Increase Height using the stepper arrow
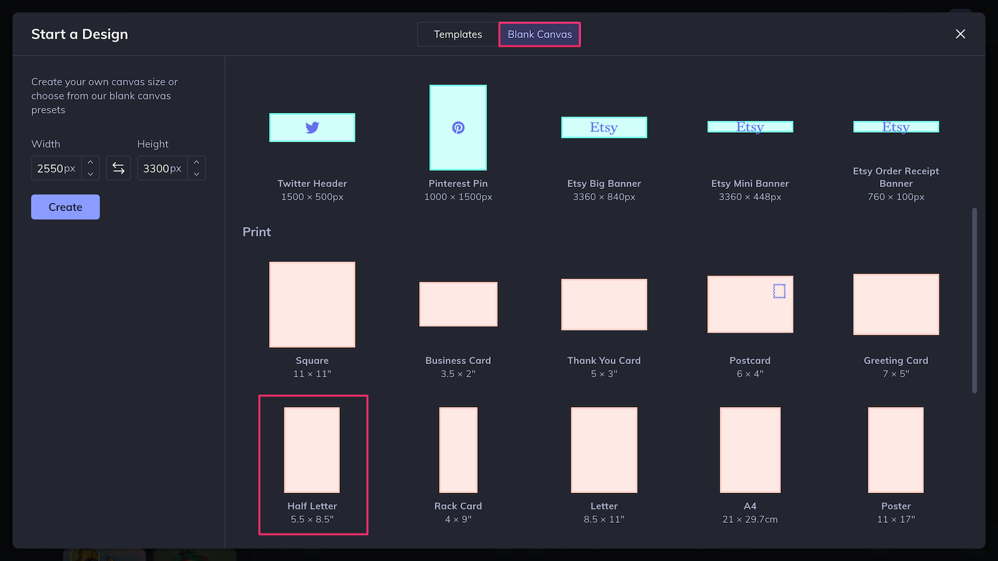 pos(196,163)
